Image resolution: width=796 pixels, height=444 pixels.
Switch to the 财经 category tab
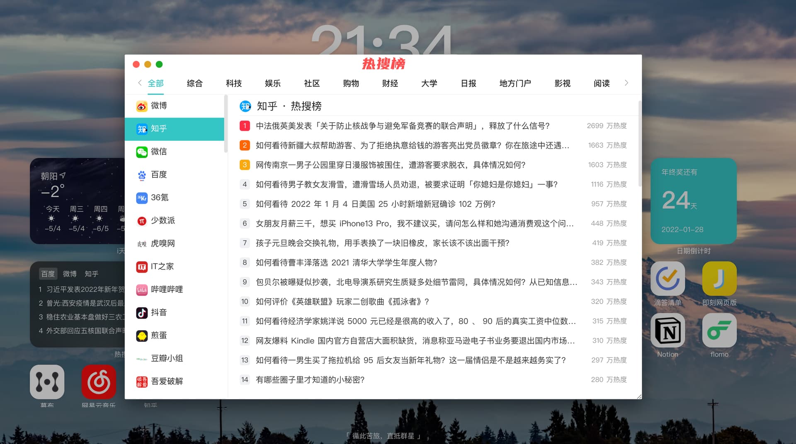[x=390, y=84]
